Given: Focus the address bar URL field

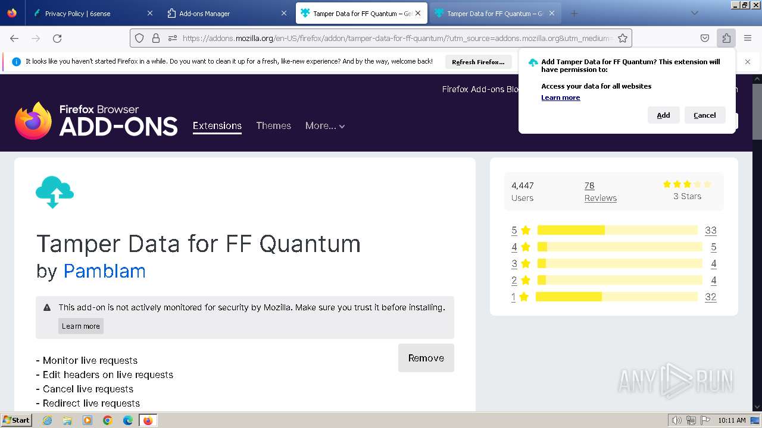Looking at the screenshot, I should [398, 38].
